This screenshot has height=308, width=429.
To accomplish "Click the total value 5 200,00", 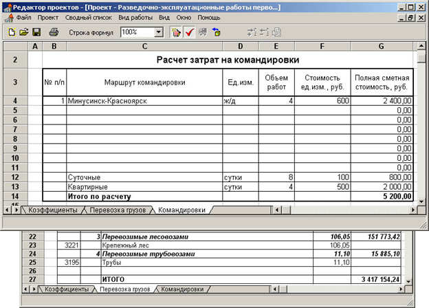I will click(x=382, y=197).
